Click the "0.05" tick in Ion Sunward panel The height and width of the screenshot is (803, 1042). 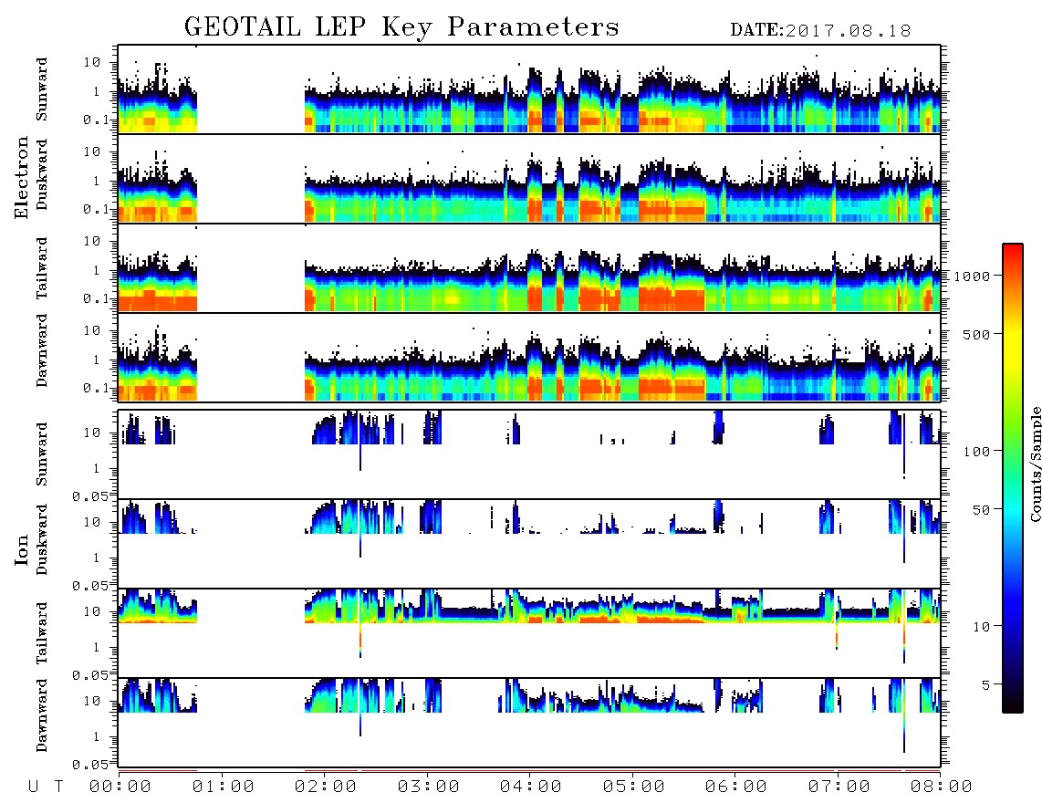[90, 495]
